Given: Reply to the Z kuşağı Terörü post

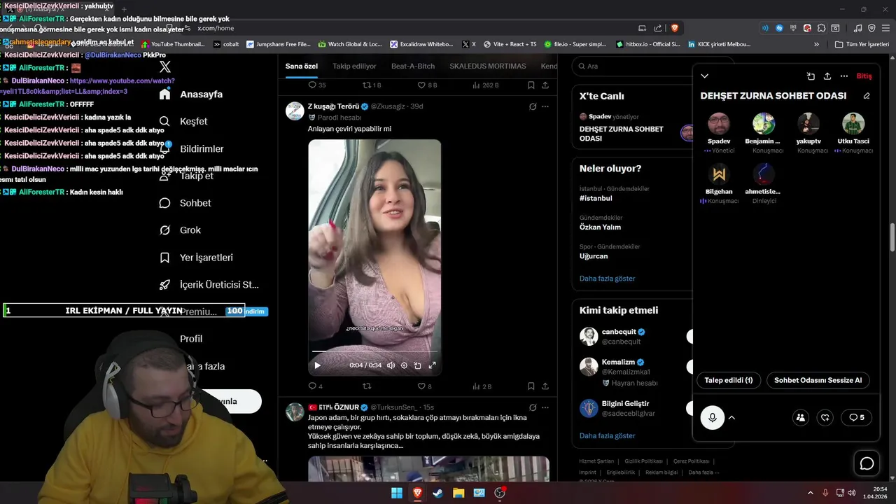Looking at the screenshot, I should (x=315, y=386).
